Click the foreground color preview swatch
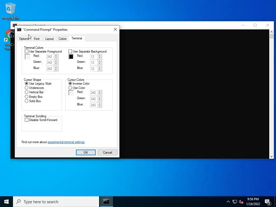This screenshot has height=207, width=276. coord(27,57)
